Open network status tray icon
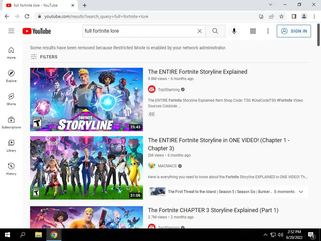This screenshot has width=321, height=241. (273, 235)
